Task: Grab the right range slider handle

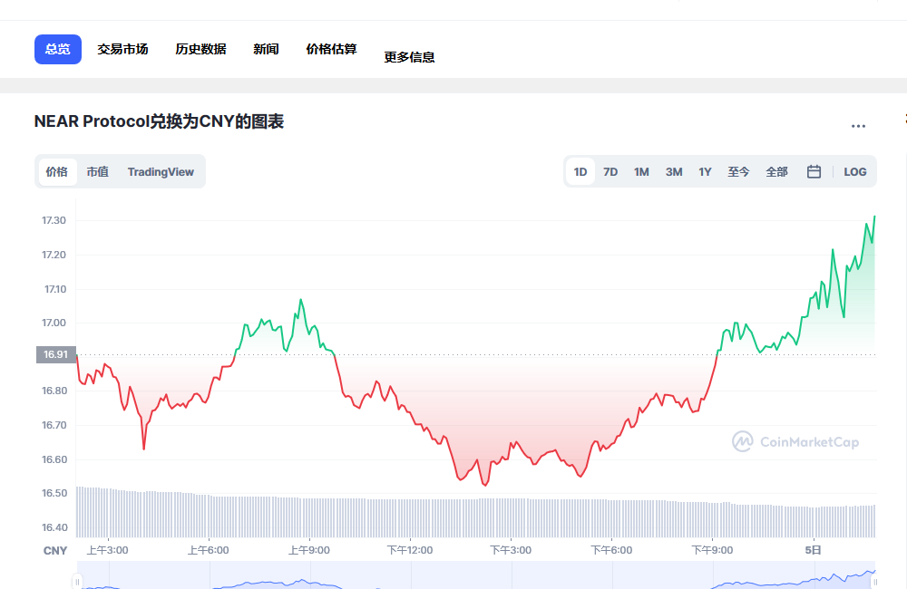Action: (x=875, y=582)
